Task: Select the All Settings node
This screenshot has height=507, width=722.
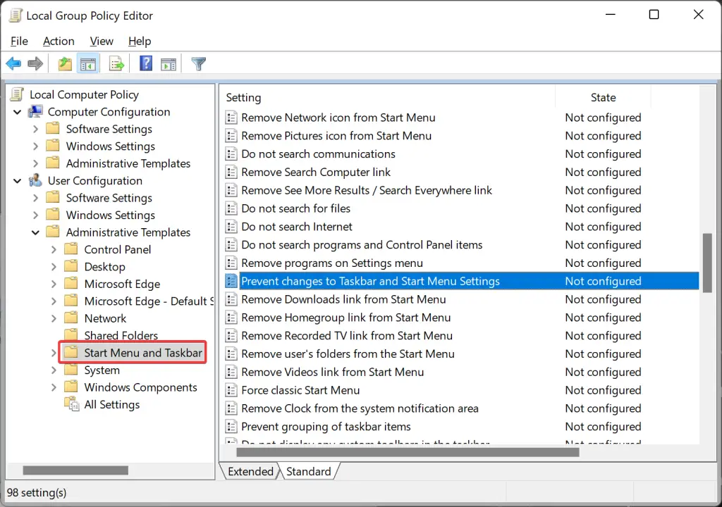Action: pyautogui.click(x=113, y=404)
